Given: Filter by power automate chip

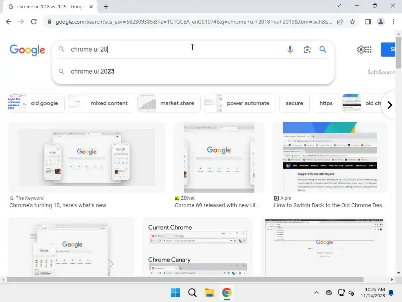Looking at the screenshot, I should 240,103.
